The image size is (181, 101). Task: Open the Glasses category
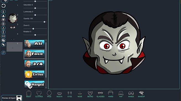click(100, 94)
